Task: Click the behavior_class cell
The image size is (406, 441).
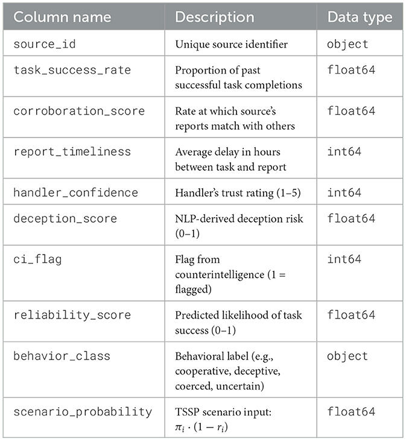Action: point(62,356)
